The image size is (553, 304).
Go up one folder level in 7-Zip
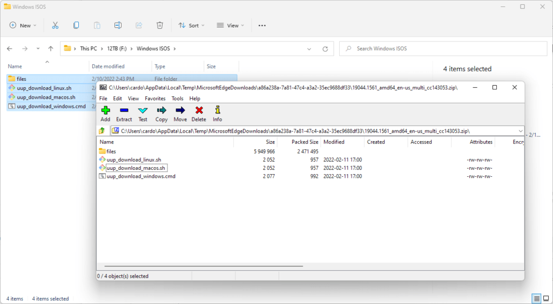(102, 131)
